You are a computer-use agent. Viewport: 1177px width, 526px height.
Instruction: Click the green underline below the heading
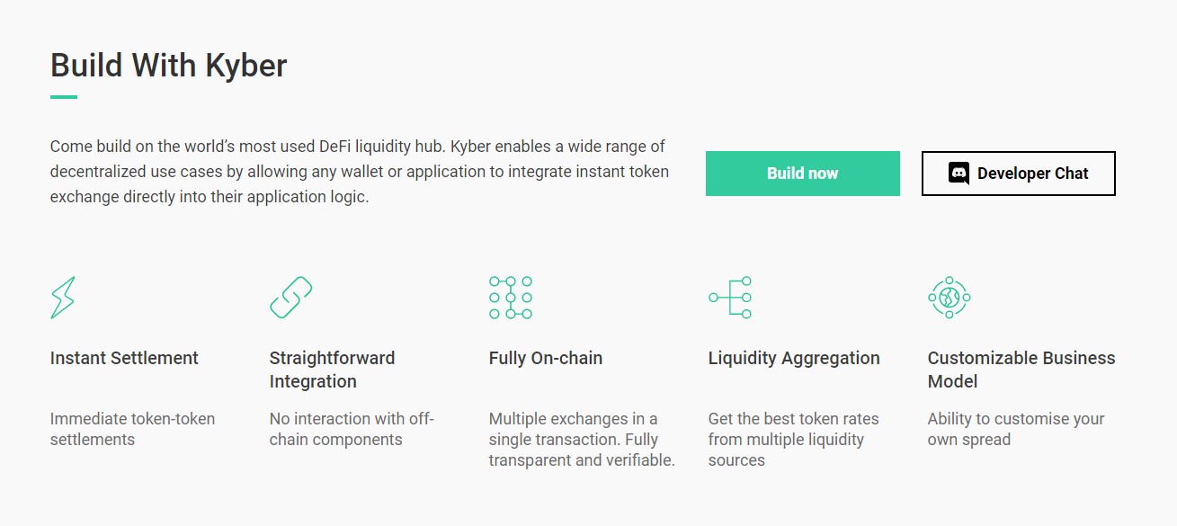tap(64, 97)
